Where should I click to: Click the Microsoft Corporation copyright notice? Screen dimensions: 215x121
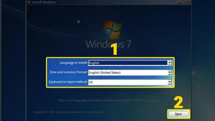[x=69, y=112]
